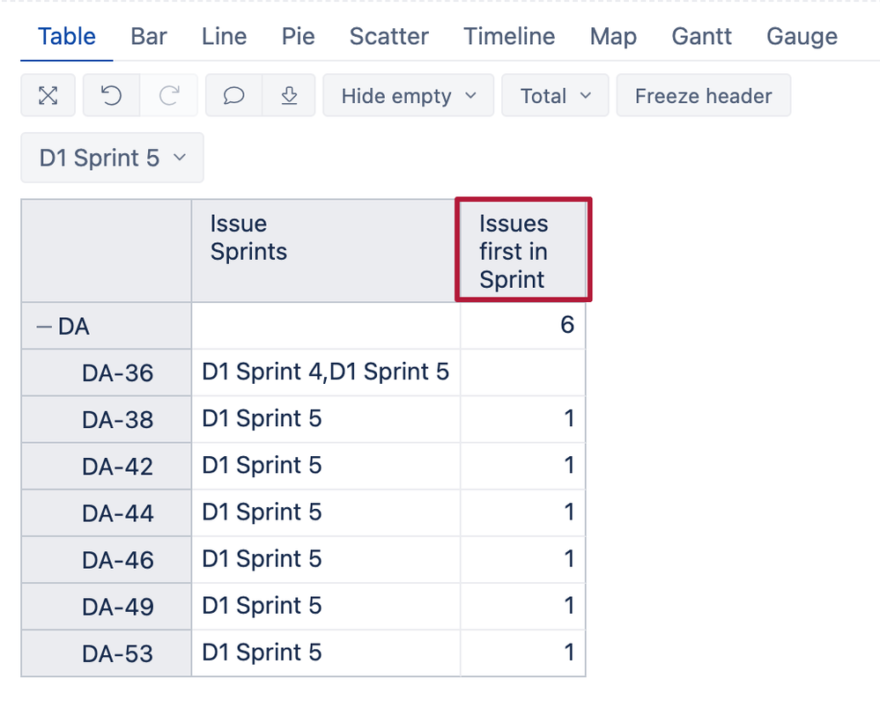Select the Pie chart tab
880x715 pixels.
pos(299,37)
